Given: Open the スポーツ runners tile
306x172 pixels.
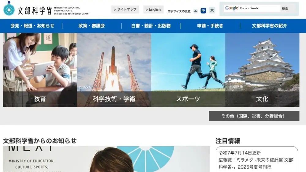Looking at the screenshot, I should tap(188, 70).
